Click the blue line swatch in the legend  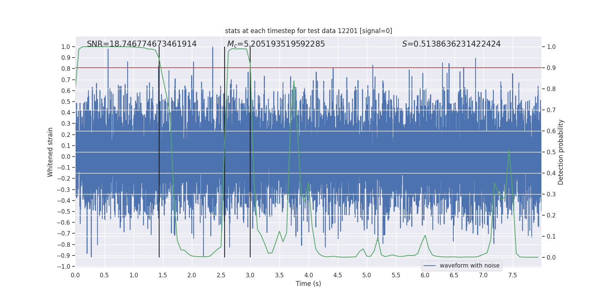(x=430, y=266)
